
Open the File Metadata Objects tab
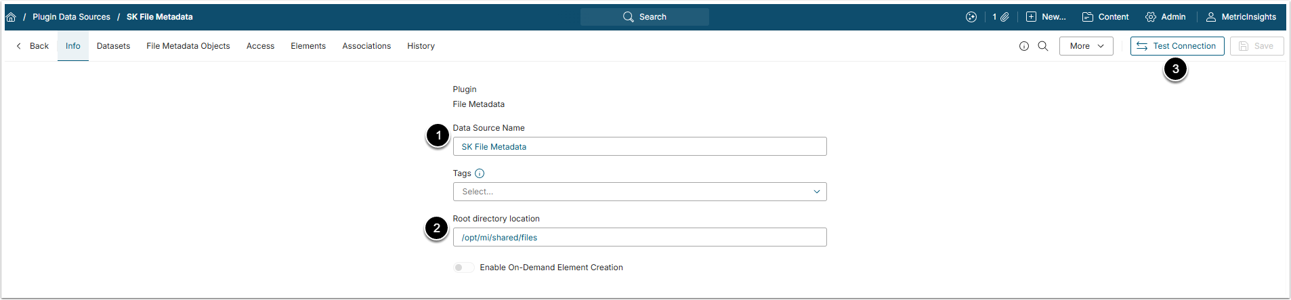(188, 46)
